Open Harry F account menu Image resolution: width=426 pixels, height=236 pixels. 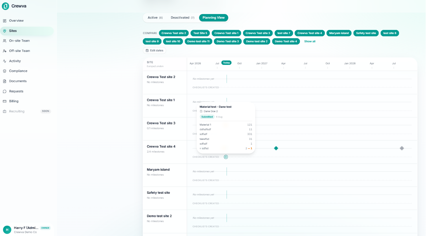27,229
